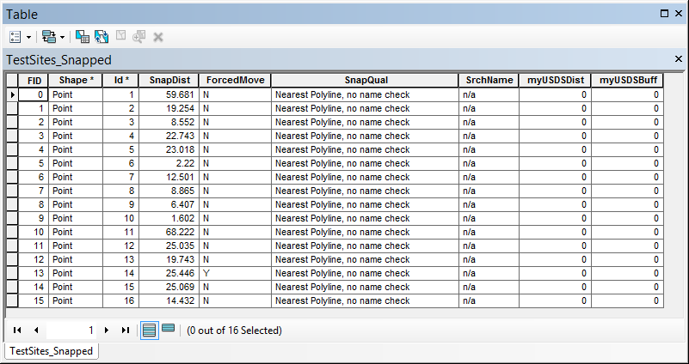Go to the first record

(17, 331)
